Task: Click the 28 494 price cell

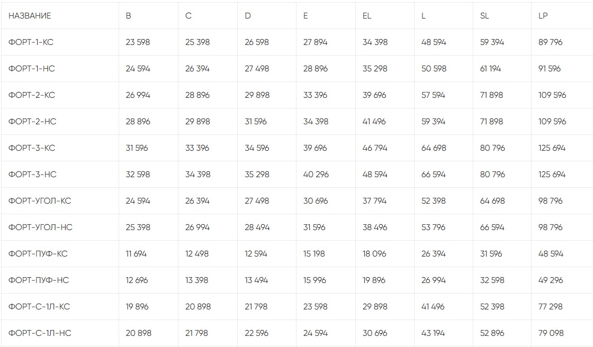Action: [257, 227]
